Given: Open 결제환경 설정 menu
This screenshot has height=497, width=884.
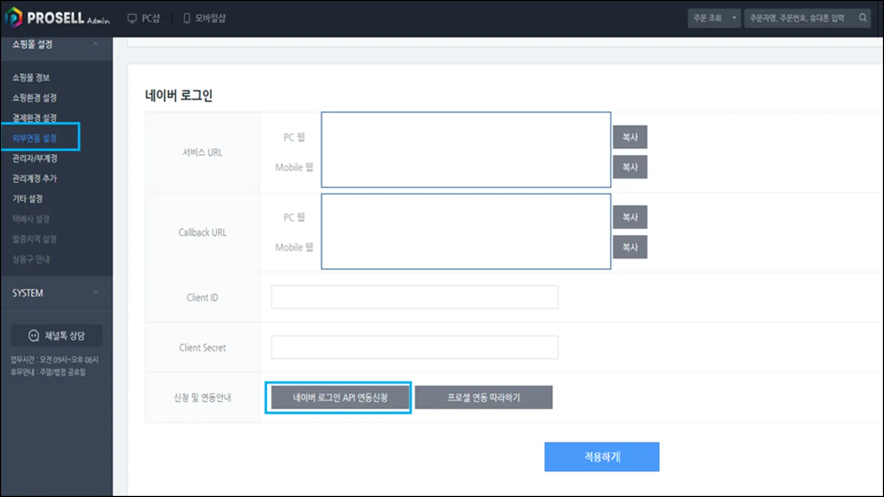Looking at the screenshot, I should (34, 118).
